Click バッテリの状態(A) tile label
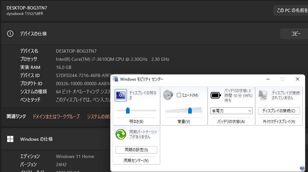 (231, 121)
